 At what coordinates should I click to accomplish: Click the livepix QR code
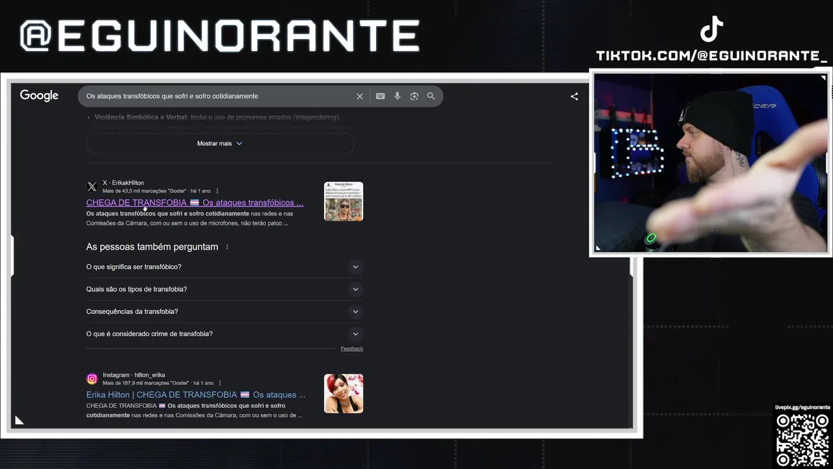pos(802,440)
